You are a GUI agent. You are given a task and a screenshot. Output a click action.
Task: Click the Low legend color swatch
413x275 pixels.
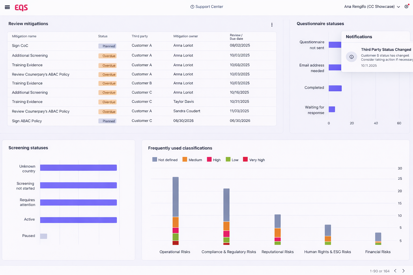228,160
